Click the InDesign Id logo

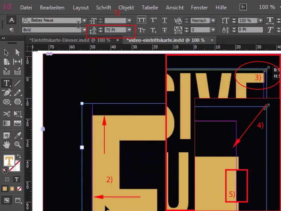click(7, 7)
